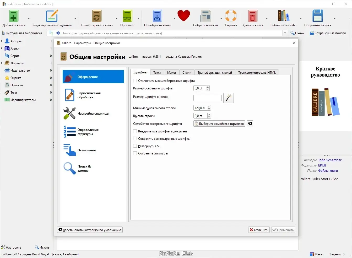Expand Удалить книги dropdown arrow
The image size is (352, 258).
tap(267, 18)
